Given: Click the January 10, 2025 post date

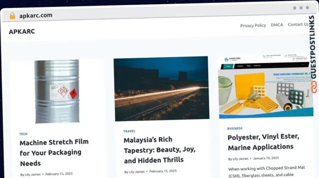Looking at the screenshot, I should 266,158.
